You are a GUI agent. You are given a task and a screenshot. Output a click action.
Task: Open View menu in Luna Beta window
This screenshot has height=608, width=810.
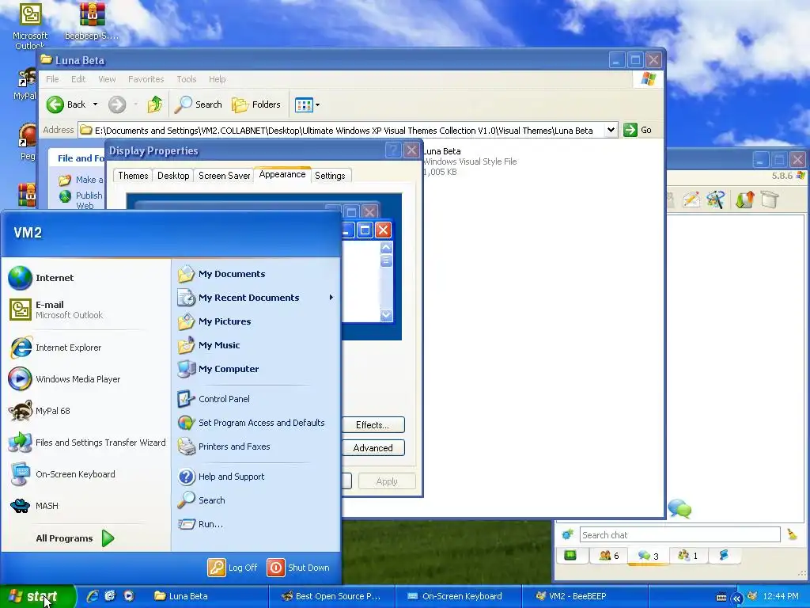point(107,79)
